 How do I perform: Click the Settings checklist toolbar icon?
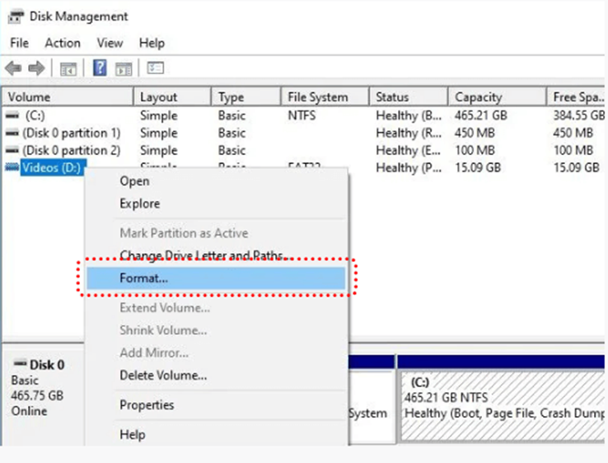coord(156,68)
